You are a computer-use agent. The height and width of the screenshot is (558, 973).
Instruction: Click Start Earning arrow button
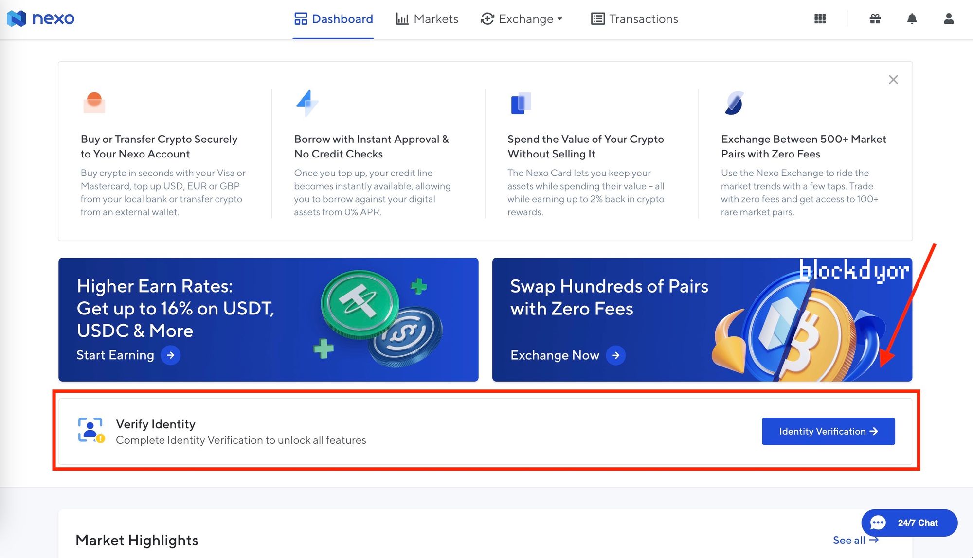tap(171, 354)
